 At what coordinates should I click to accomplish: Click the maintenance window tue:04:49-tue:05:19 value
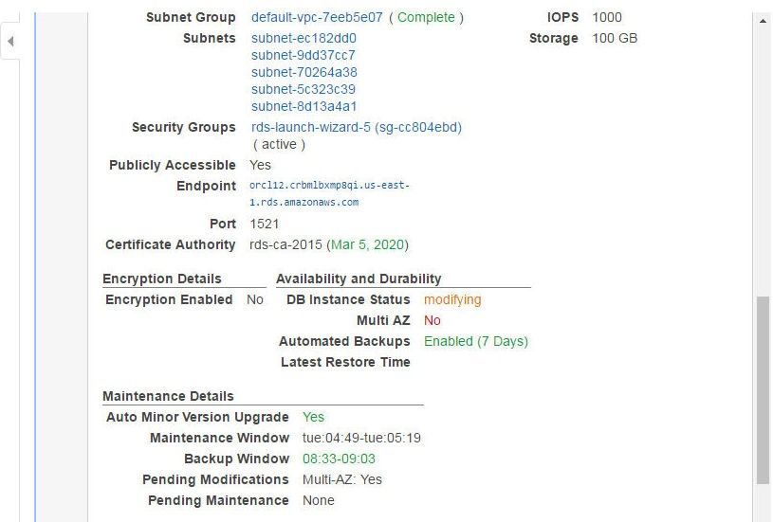tap(361, 439)
